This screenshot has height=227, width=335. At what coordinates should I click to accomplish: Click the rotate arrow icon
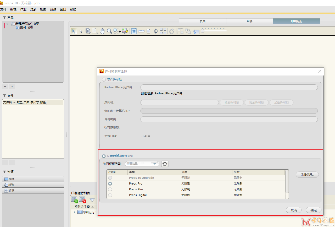172,31
